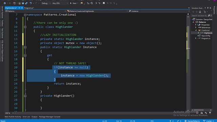The width and height of the screenshot is (217, 122).
Task: Open the Error List tab
Action: click(26, 117)
